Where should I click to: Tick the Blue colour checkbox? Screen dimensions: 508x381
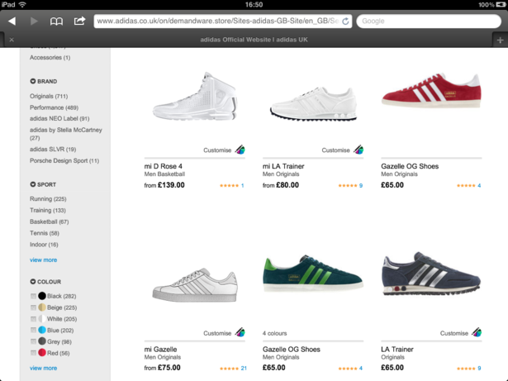(x=33, y=330)
